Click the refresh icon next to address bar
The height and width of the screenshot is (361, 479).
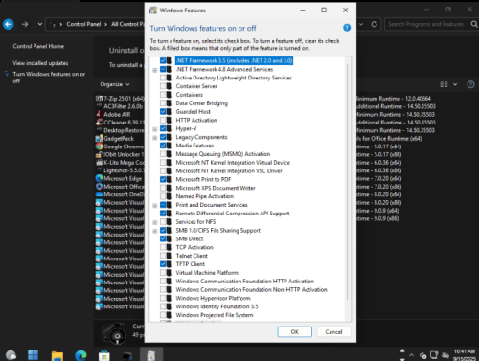375,24
